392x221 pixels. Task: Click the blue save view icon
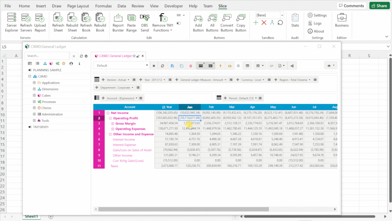click(172, 66)
